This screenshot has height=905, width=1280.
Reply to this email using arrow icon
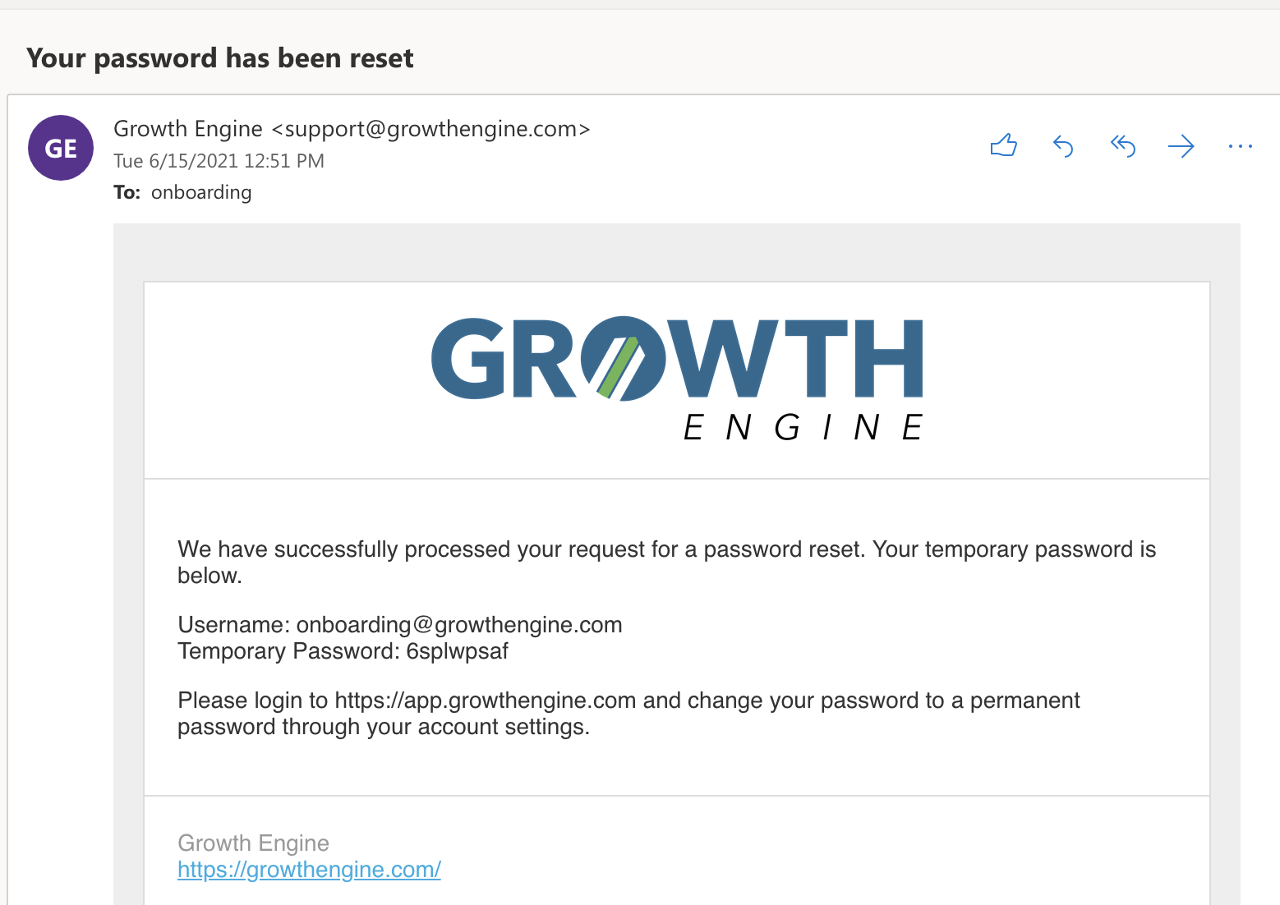pos(1063,146)
